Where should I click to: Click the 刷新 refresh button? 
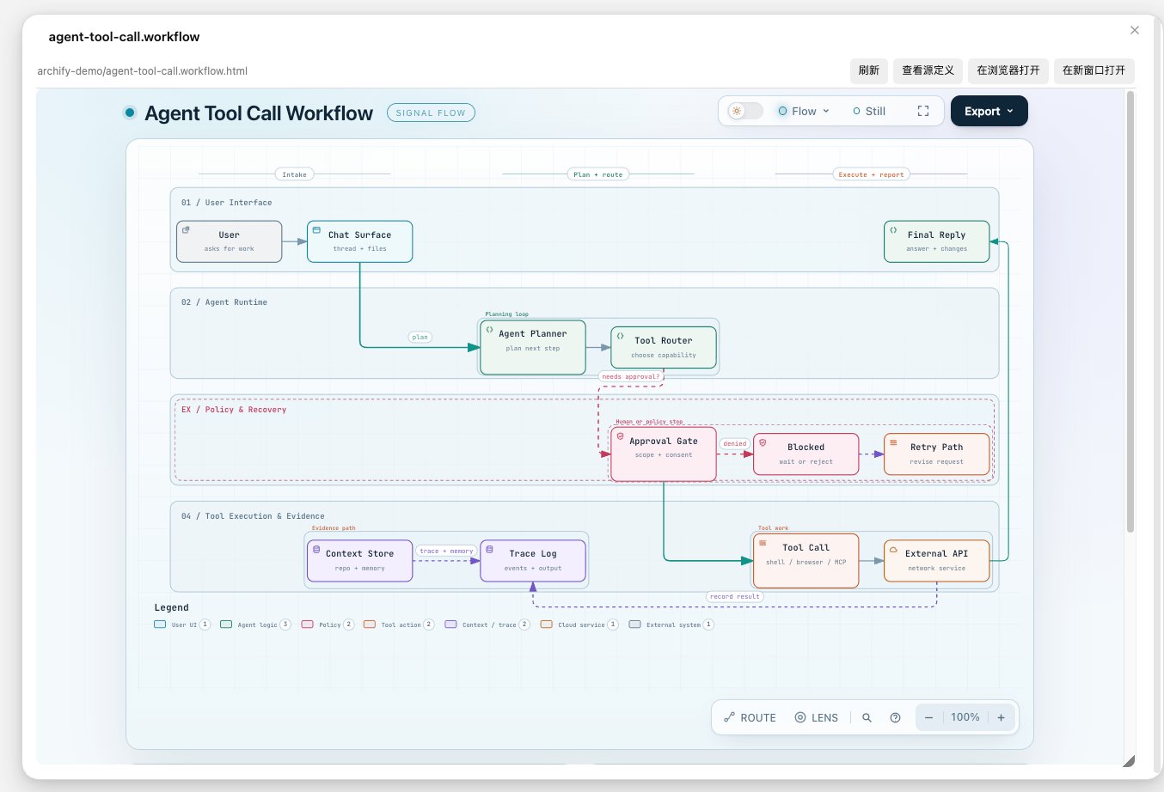coord(869,70)
